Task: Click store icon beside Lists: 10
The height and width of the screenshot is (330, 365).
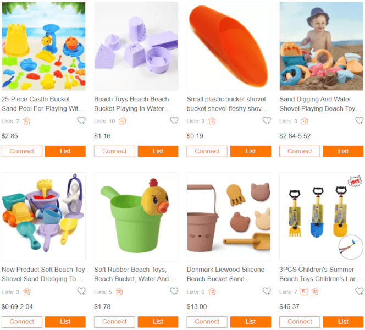Action: coord(123,121)
